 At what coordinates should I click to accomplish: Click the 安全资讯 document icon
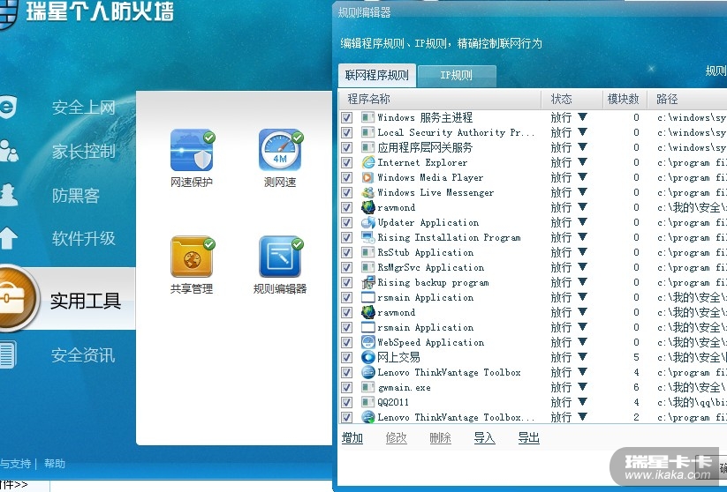pos(8,354)
